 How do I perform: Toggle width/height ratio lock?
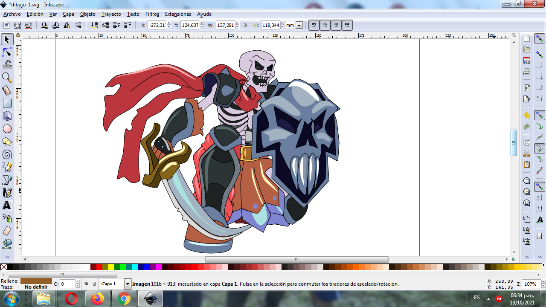tap(245, 25)
